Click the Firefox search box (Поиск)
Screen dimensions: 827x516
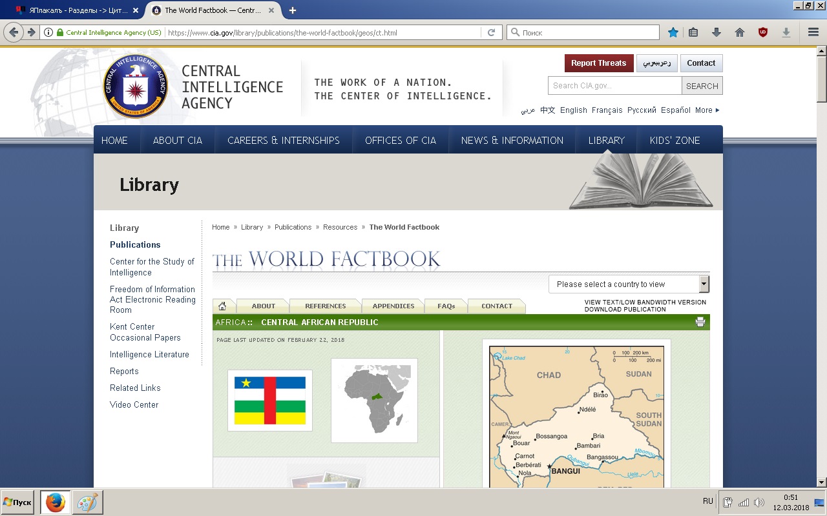pyautogui.click(x=583, y=32)
